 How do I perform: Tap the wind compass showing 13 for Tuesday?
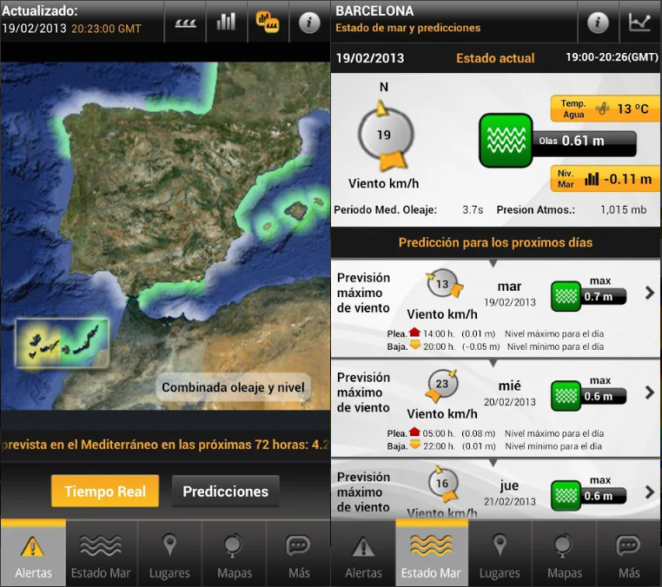point(444,284)
